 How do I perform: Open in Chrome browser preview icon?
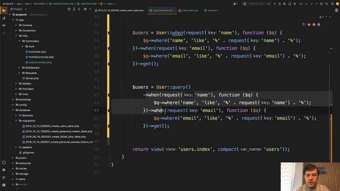pos(309,25)
